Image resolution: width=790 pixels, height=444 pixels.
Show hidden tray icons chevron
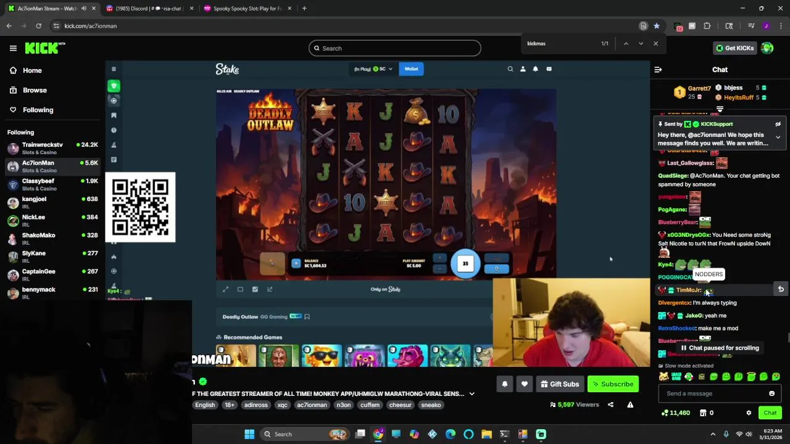click(x=713, y=434)
